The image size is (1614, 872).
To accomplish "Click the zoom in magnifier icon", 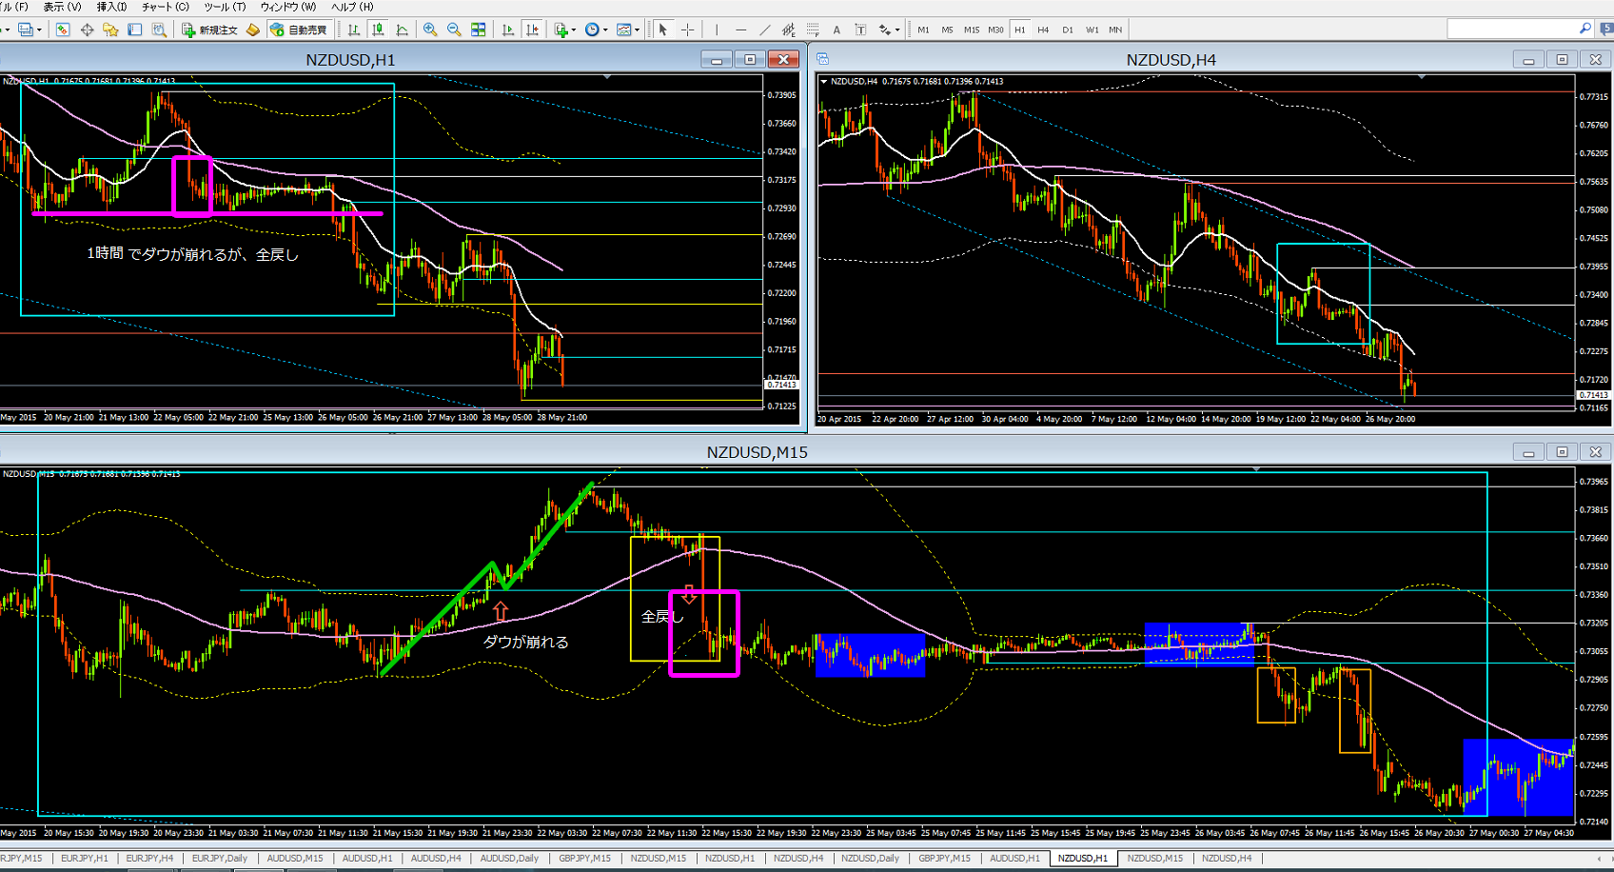I will 430,30.
